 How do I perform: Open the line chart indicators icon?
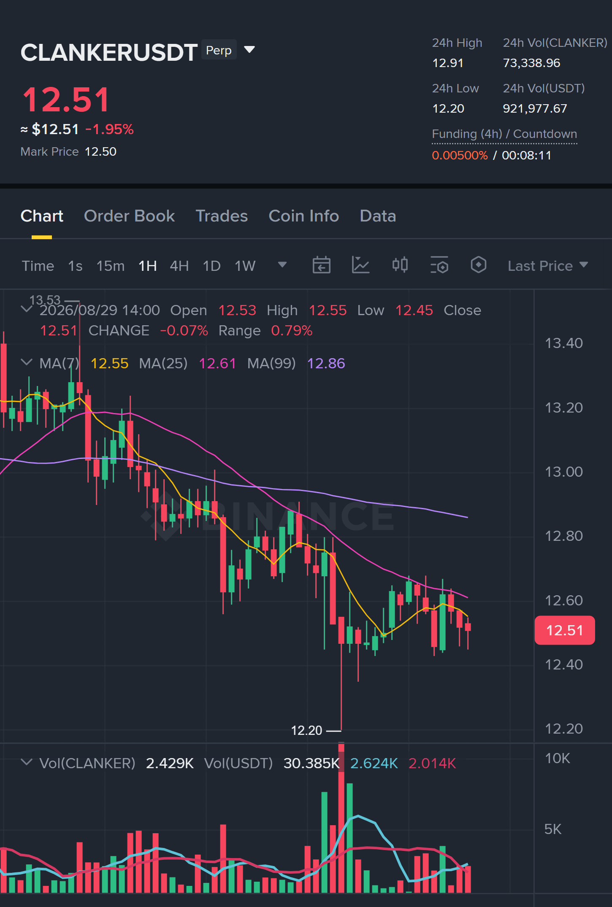point(360,265)
